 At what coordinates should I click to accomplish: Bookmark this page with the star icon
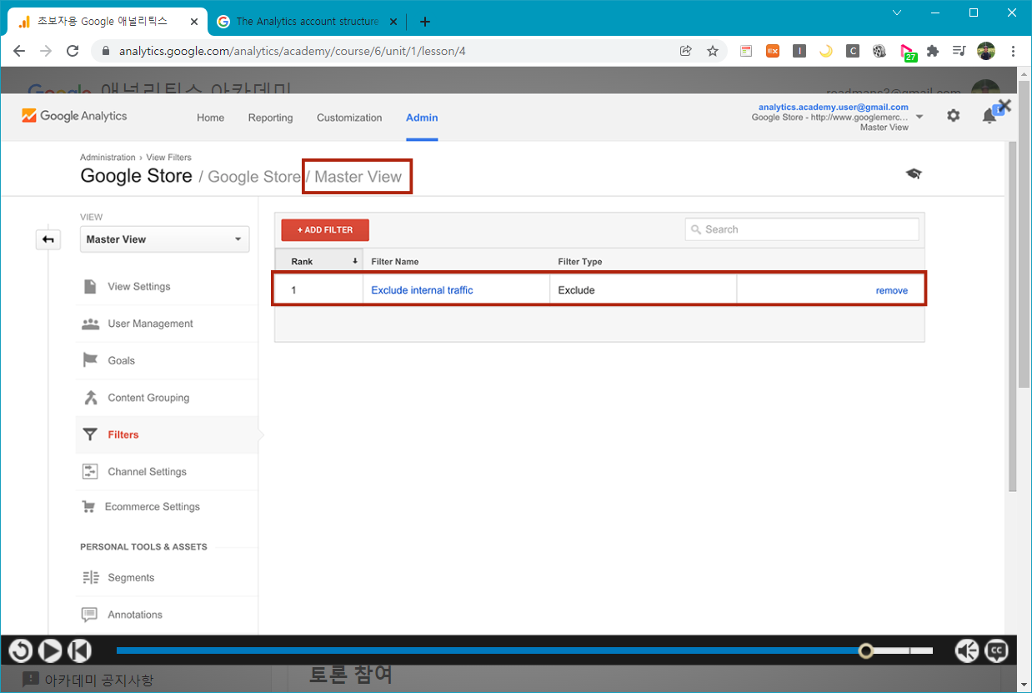point(713,51)
